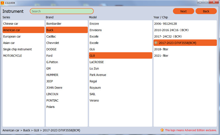Choose Park Avenue model
The width and height of the screenshot is (220, 135).
(98, 75)
